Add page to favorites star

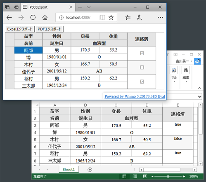111,18
